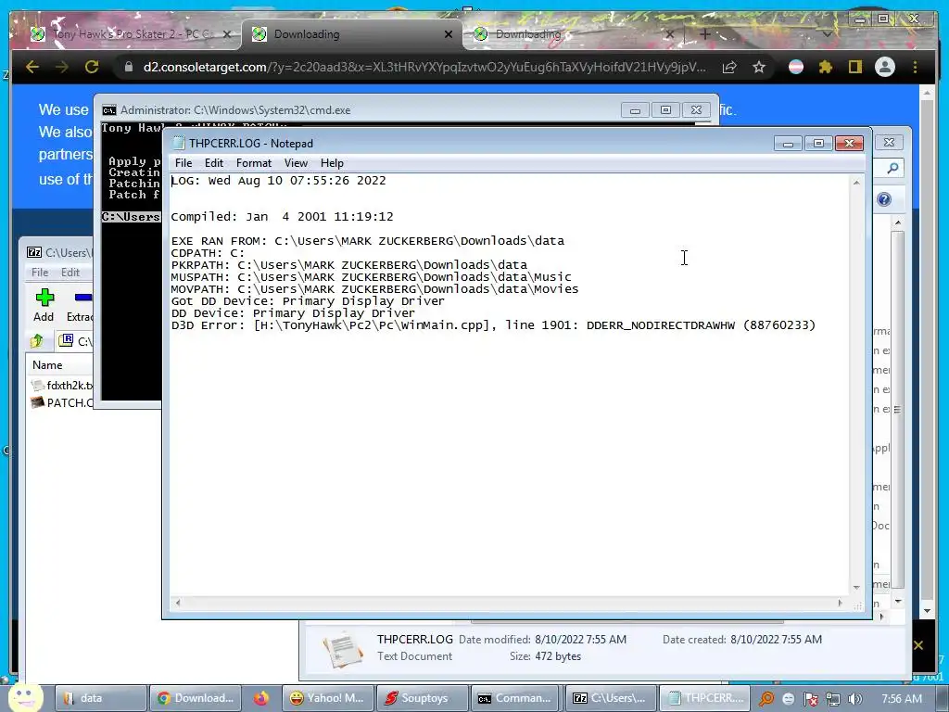
Task: Open the Format menu in Notepad
Action: (254, 163)
